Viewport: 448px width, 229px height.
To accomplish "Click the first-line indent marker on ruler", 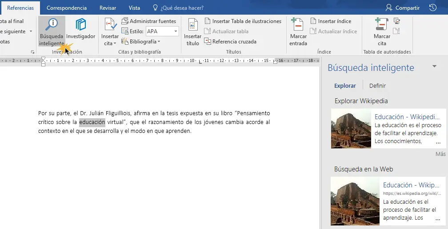I will (x=44, y=59).
